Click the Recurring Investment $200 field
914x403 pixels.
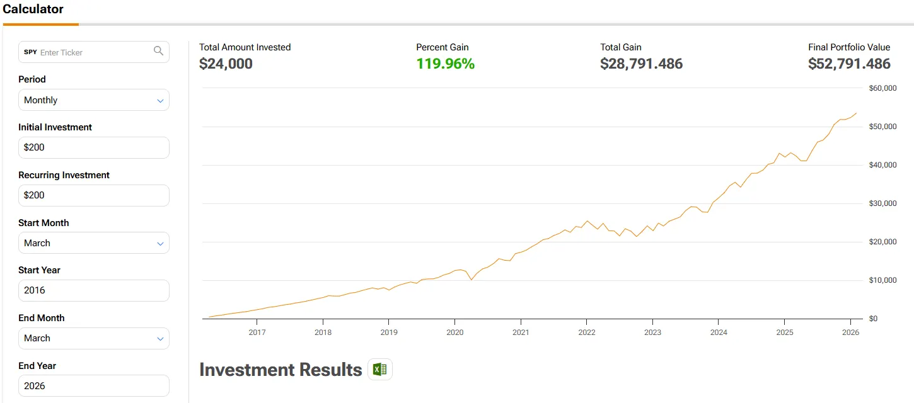[x=93, y=195]
